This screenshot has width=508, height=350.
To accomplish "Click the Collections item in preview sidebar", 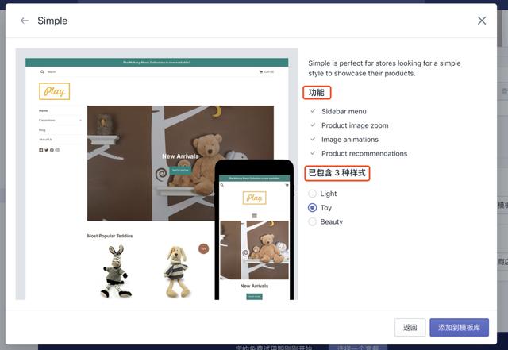I will pyautogui.click(x=60, y=120).
